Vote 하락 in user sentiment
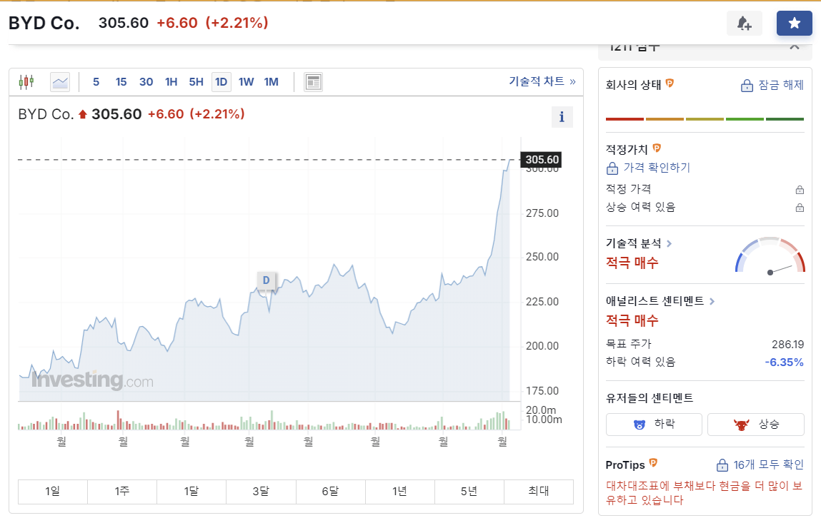The width and height of the screenshot is (821, 518). [654, 424]
